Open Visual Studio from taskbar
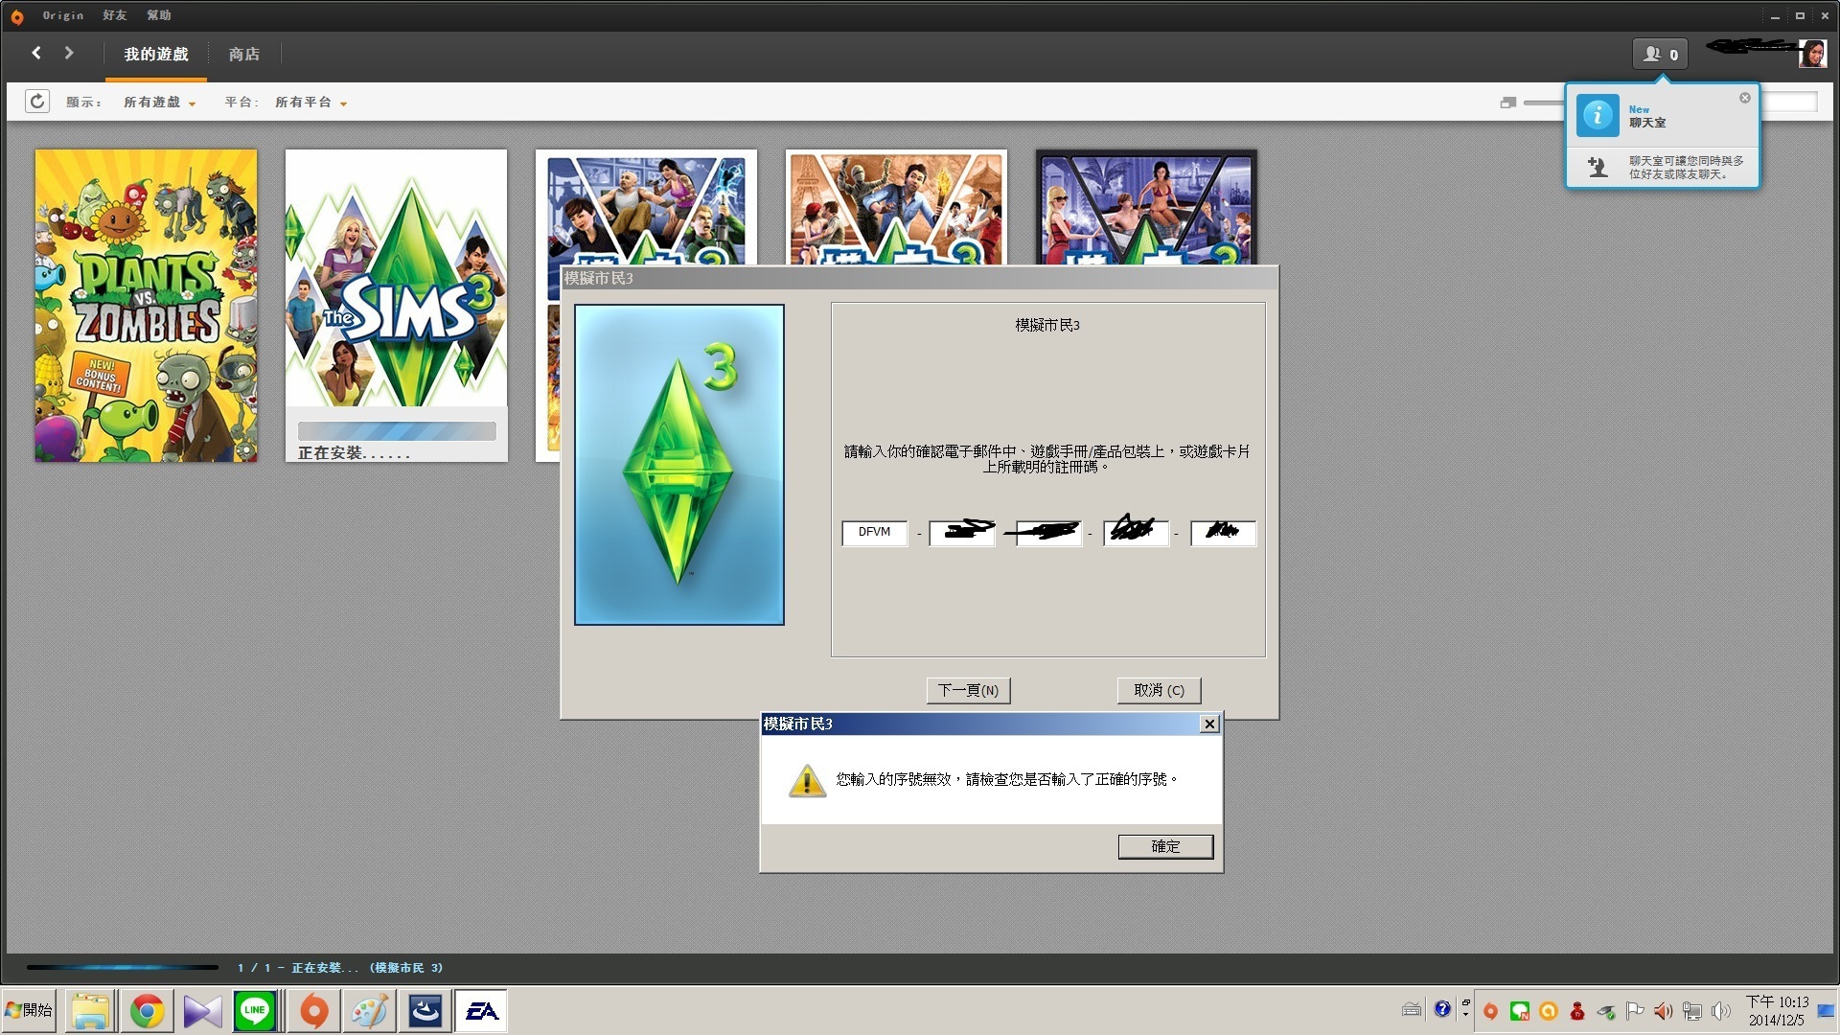 pos(202,1011)
